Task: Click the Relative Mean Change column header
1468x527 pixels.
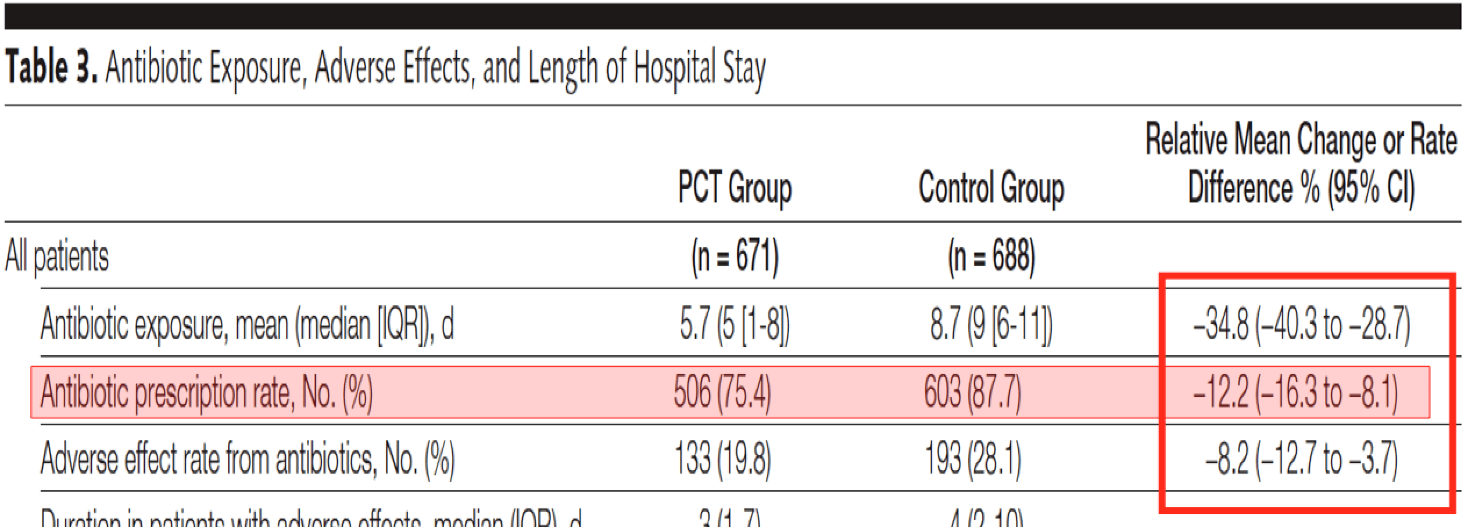Action: [1301, 164]
